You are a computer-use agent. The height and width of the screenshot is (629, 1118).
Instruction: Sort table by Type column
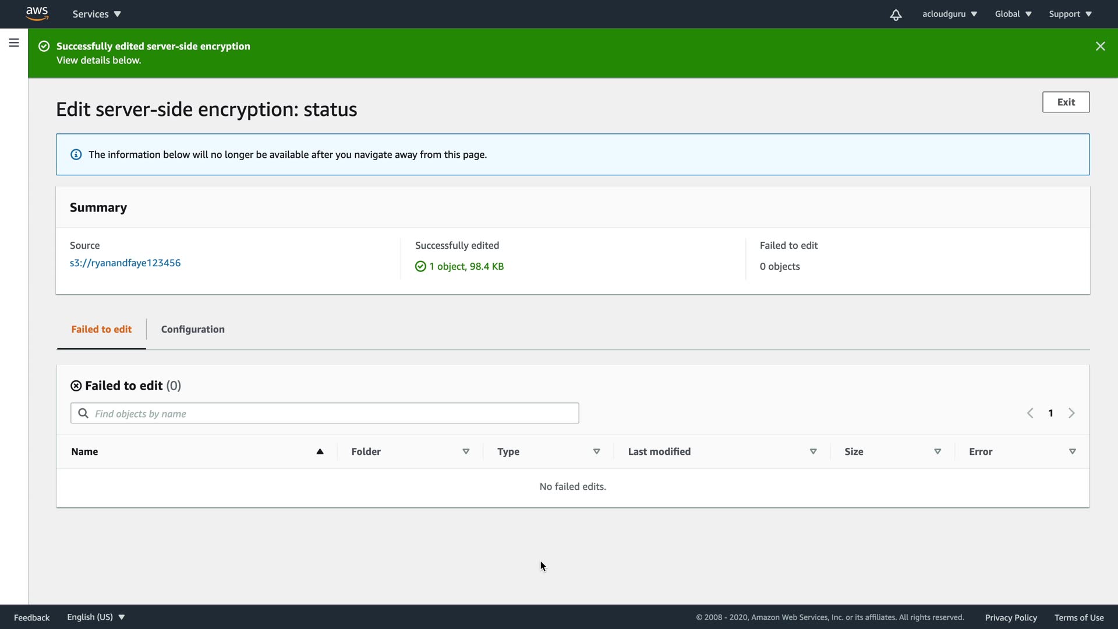coord(596,451)
